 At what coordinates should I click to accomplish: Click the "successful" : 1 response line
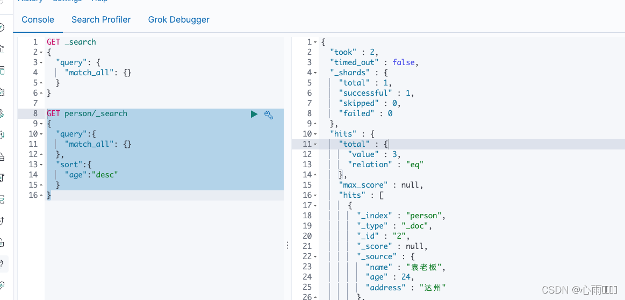click(x=376, y=94)
